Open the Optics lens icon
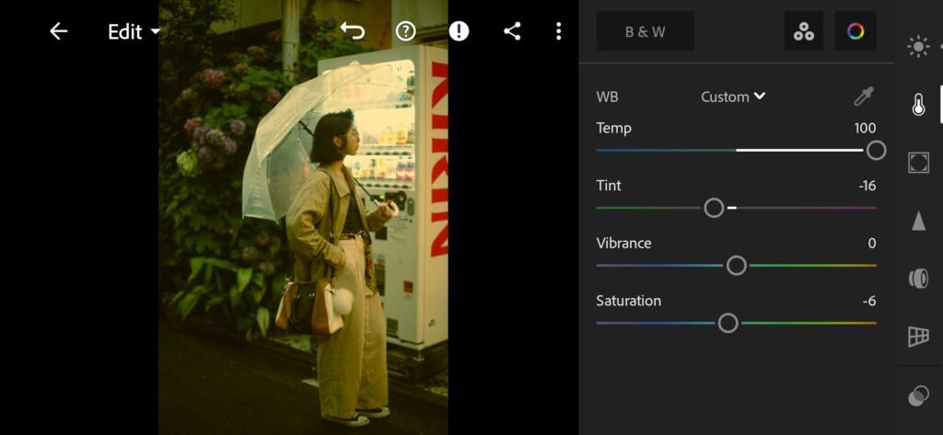The height and width of the screenshot is (435, 943). click(x=918, y=279)
